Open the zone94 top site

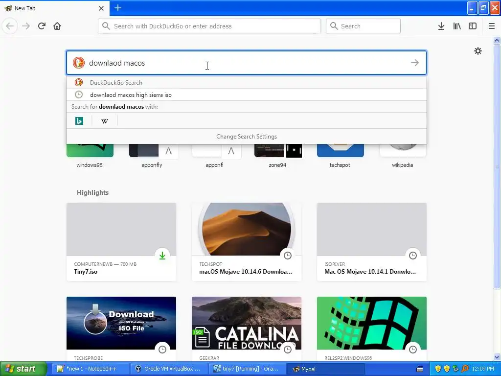[277, 156]
